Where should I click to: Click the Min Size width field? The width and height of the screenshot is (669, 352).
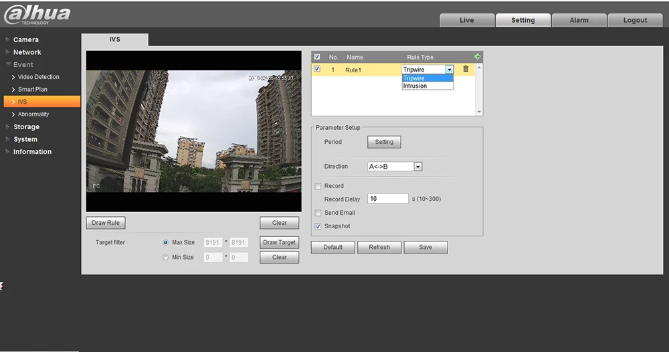213,257
